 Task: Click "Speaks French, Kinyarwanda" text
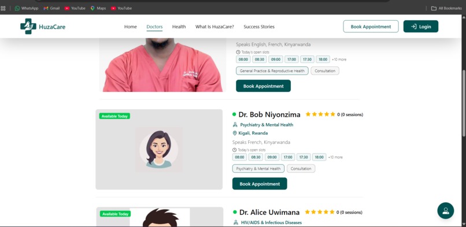tap(261, 142)
